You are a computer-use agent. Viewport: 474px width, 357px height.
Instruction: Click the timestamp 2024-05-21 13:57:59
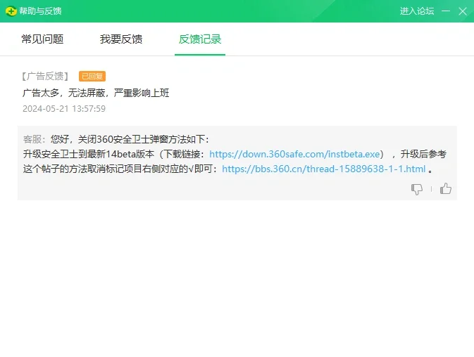[64, 108]
